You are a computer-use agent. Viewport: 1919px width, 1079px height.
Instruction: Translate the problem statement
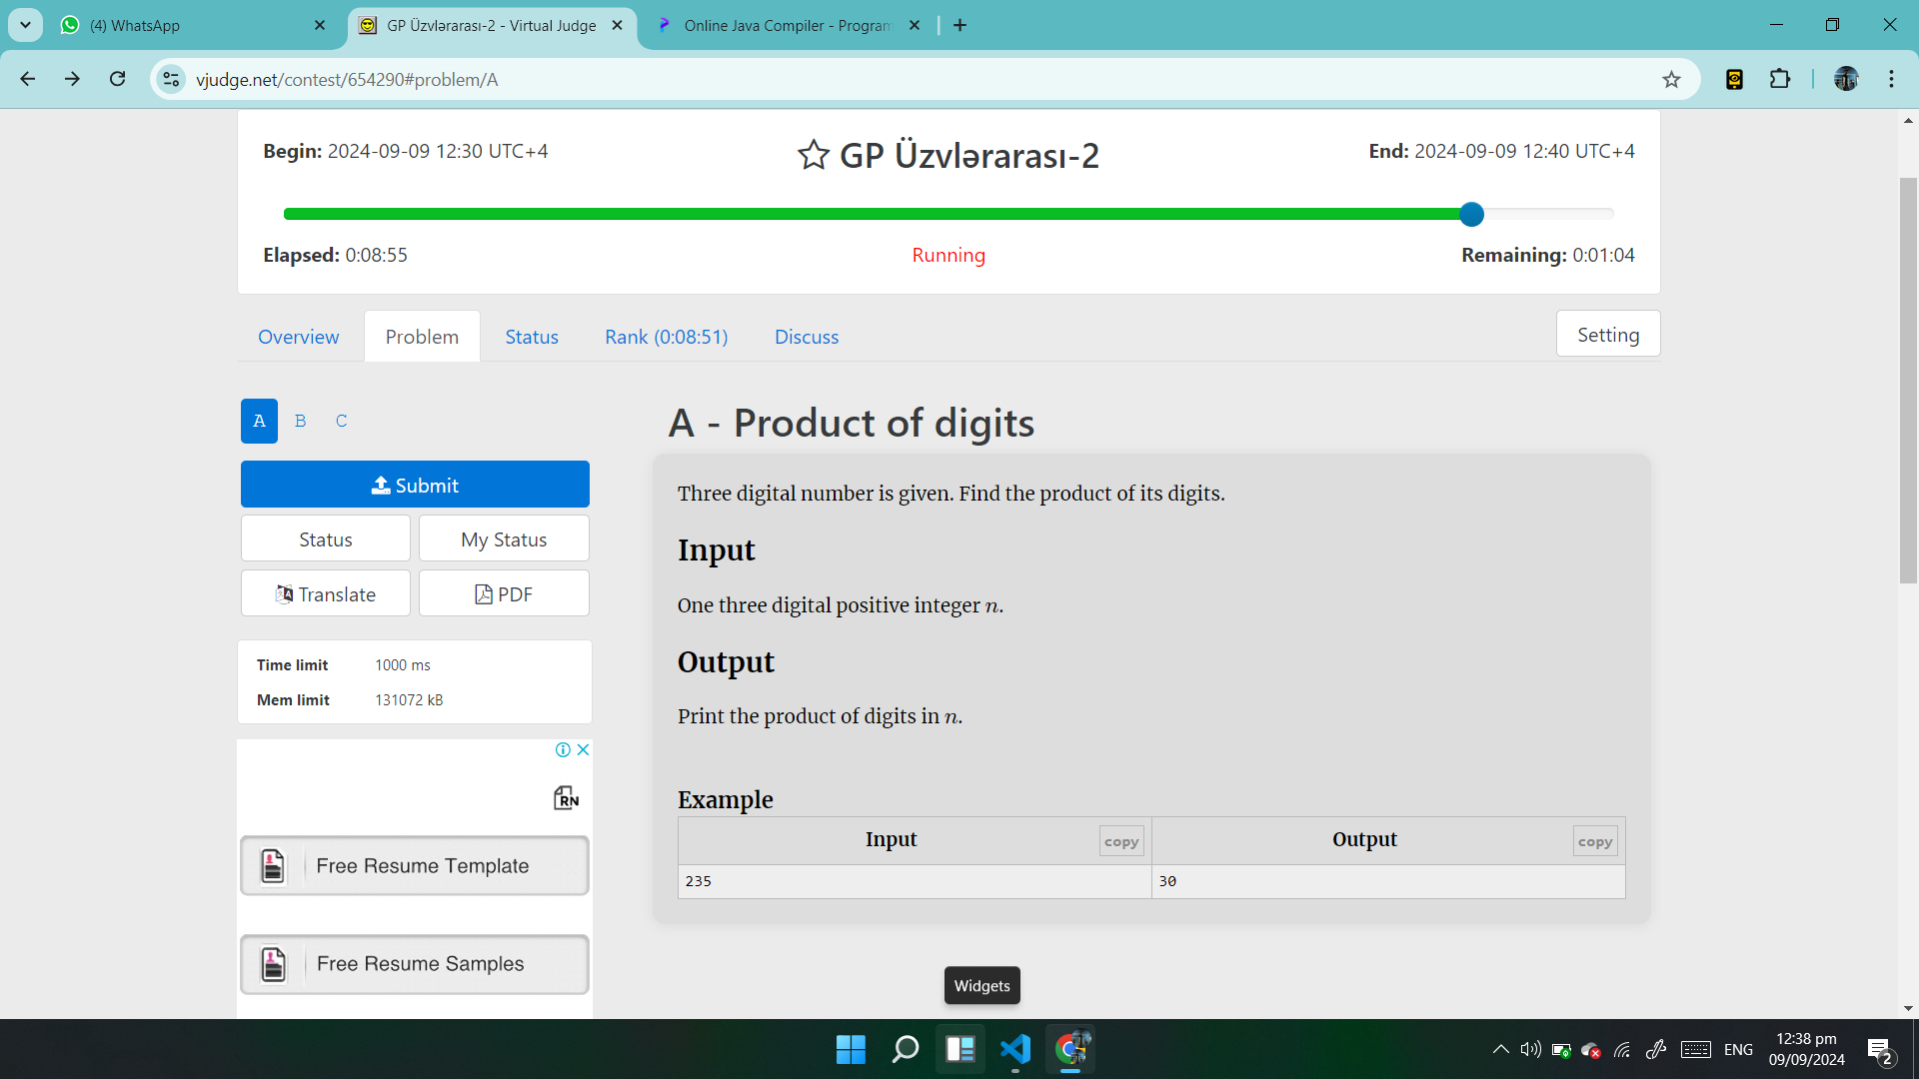326,594
